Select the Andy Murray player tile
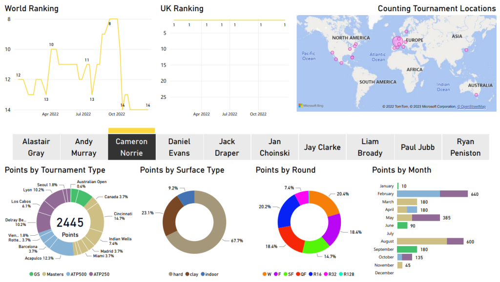The image size is (500, 282). coord(84,147)
